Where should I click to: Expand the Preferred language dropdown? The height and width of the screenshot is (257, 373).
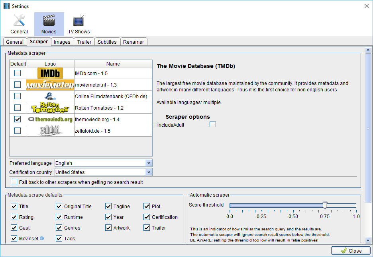149,163
